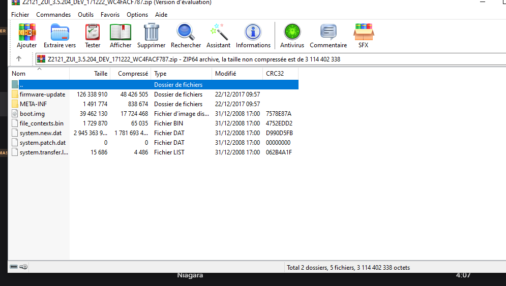The image size is (506, 286).
Task: Click the boot.img file name
Action: point(32,113)
